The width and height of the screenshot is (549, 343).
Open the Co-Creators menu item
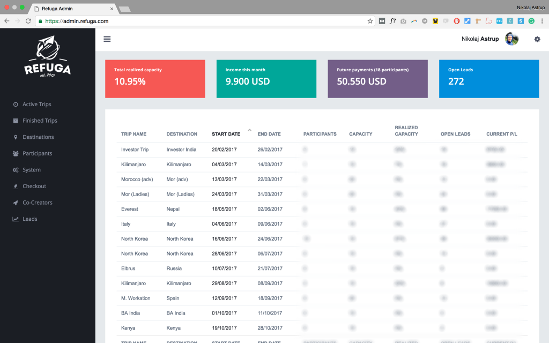click(x=38, y=203)
